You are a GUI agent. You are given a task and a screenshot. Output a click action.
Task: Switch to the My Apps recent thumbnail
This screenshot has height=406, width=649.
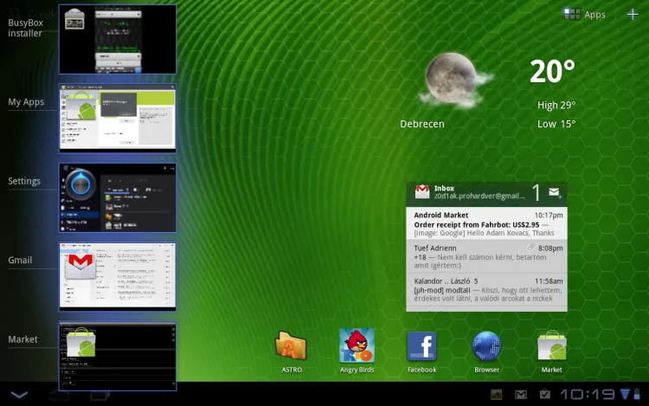pos(118,119)
